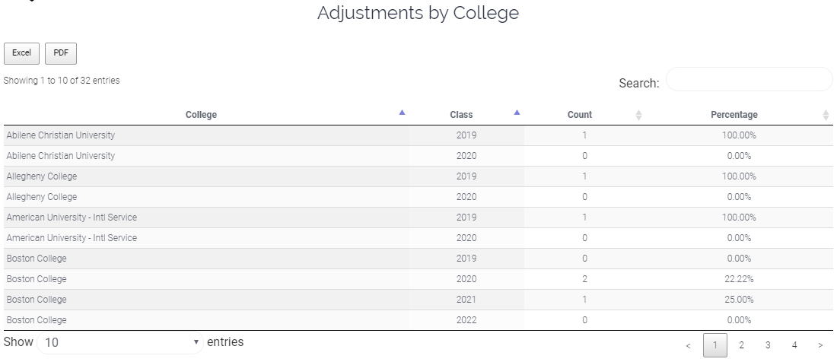Select the Allegheny College 2019 row

coord(418,176)
